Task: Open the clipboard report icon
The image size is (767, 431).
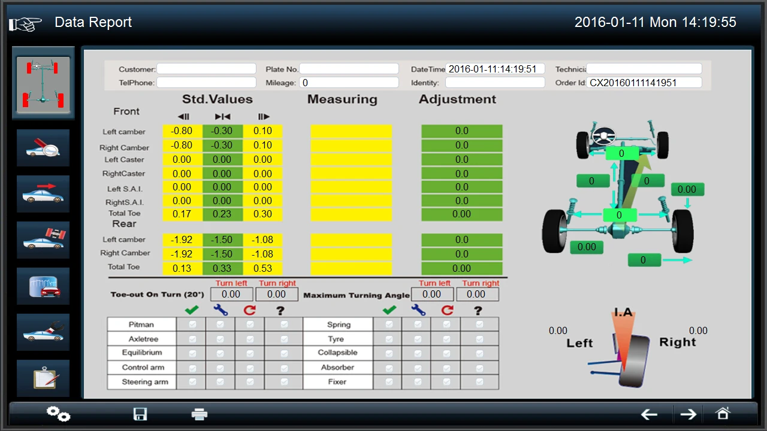Action: 43,378
